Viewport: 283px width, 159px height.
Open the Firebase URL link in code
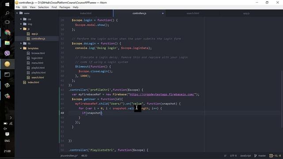click(162, 95)
